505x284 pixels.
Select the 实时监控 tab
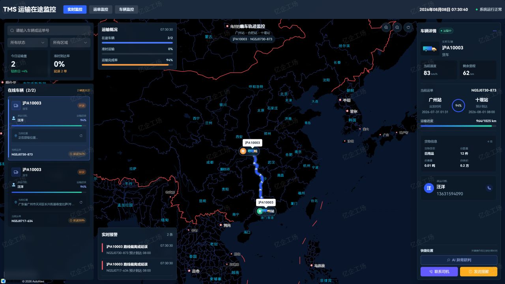click(x=75, y=9)
